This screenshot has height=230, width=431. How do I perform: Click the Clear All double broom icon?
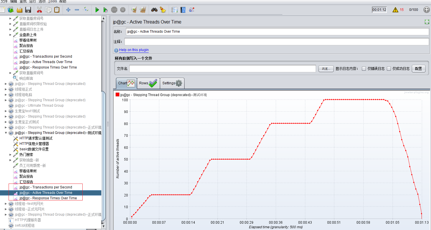coord(143,10)
